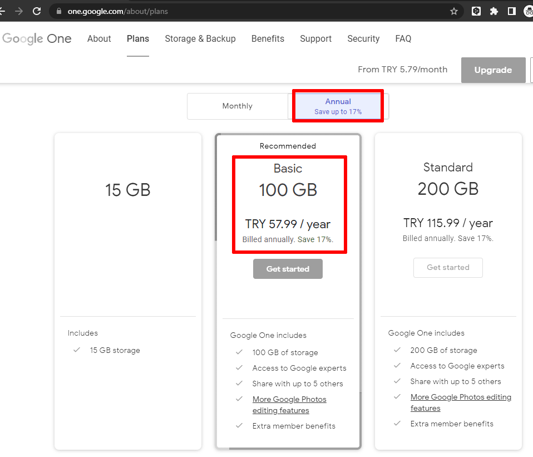
Task: Switch to the Benefits tab
Action: click(x=268, y=38)
